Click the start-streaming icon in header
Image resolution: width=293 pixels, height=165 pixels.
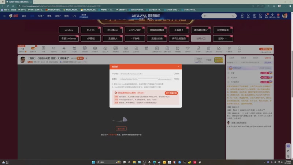[x=260, y=15]
